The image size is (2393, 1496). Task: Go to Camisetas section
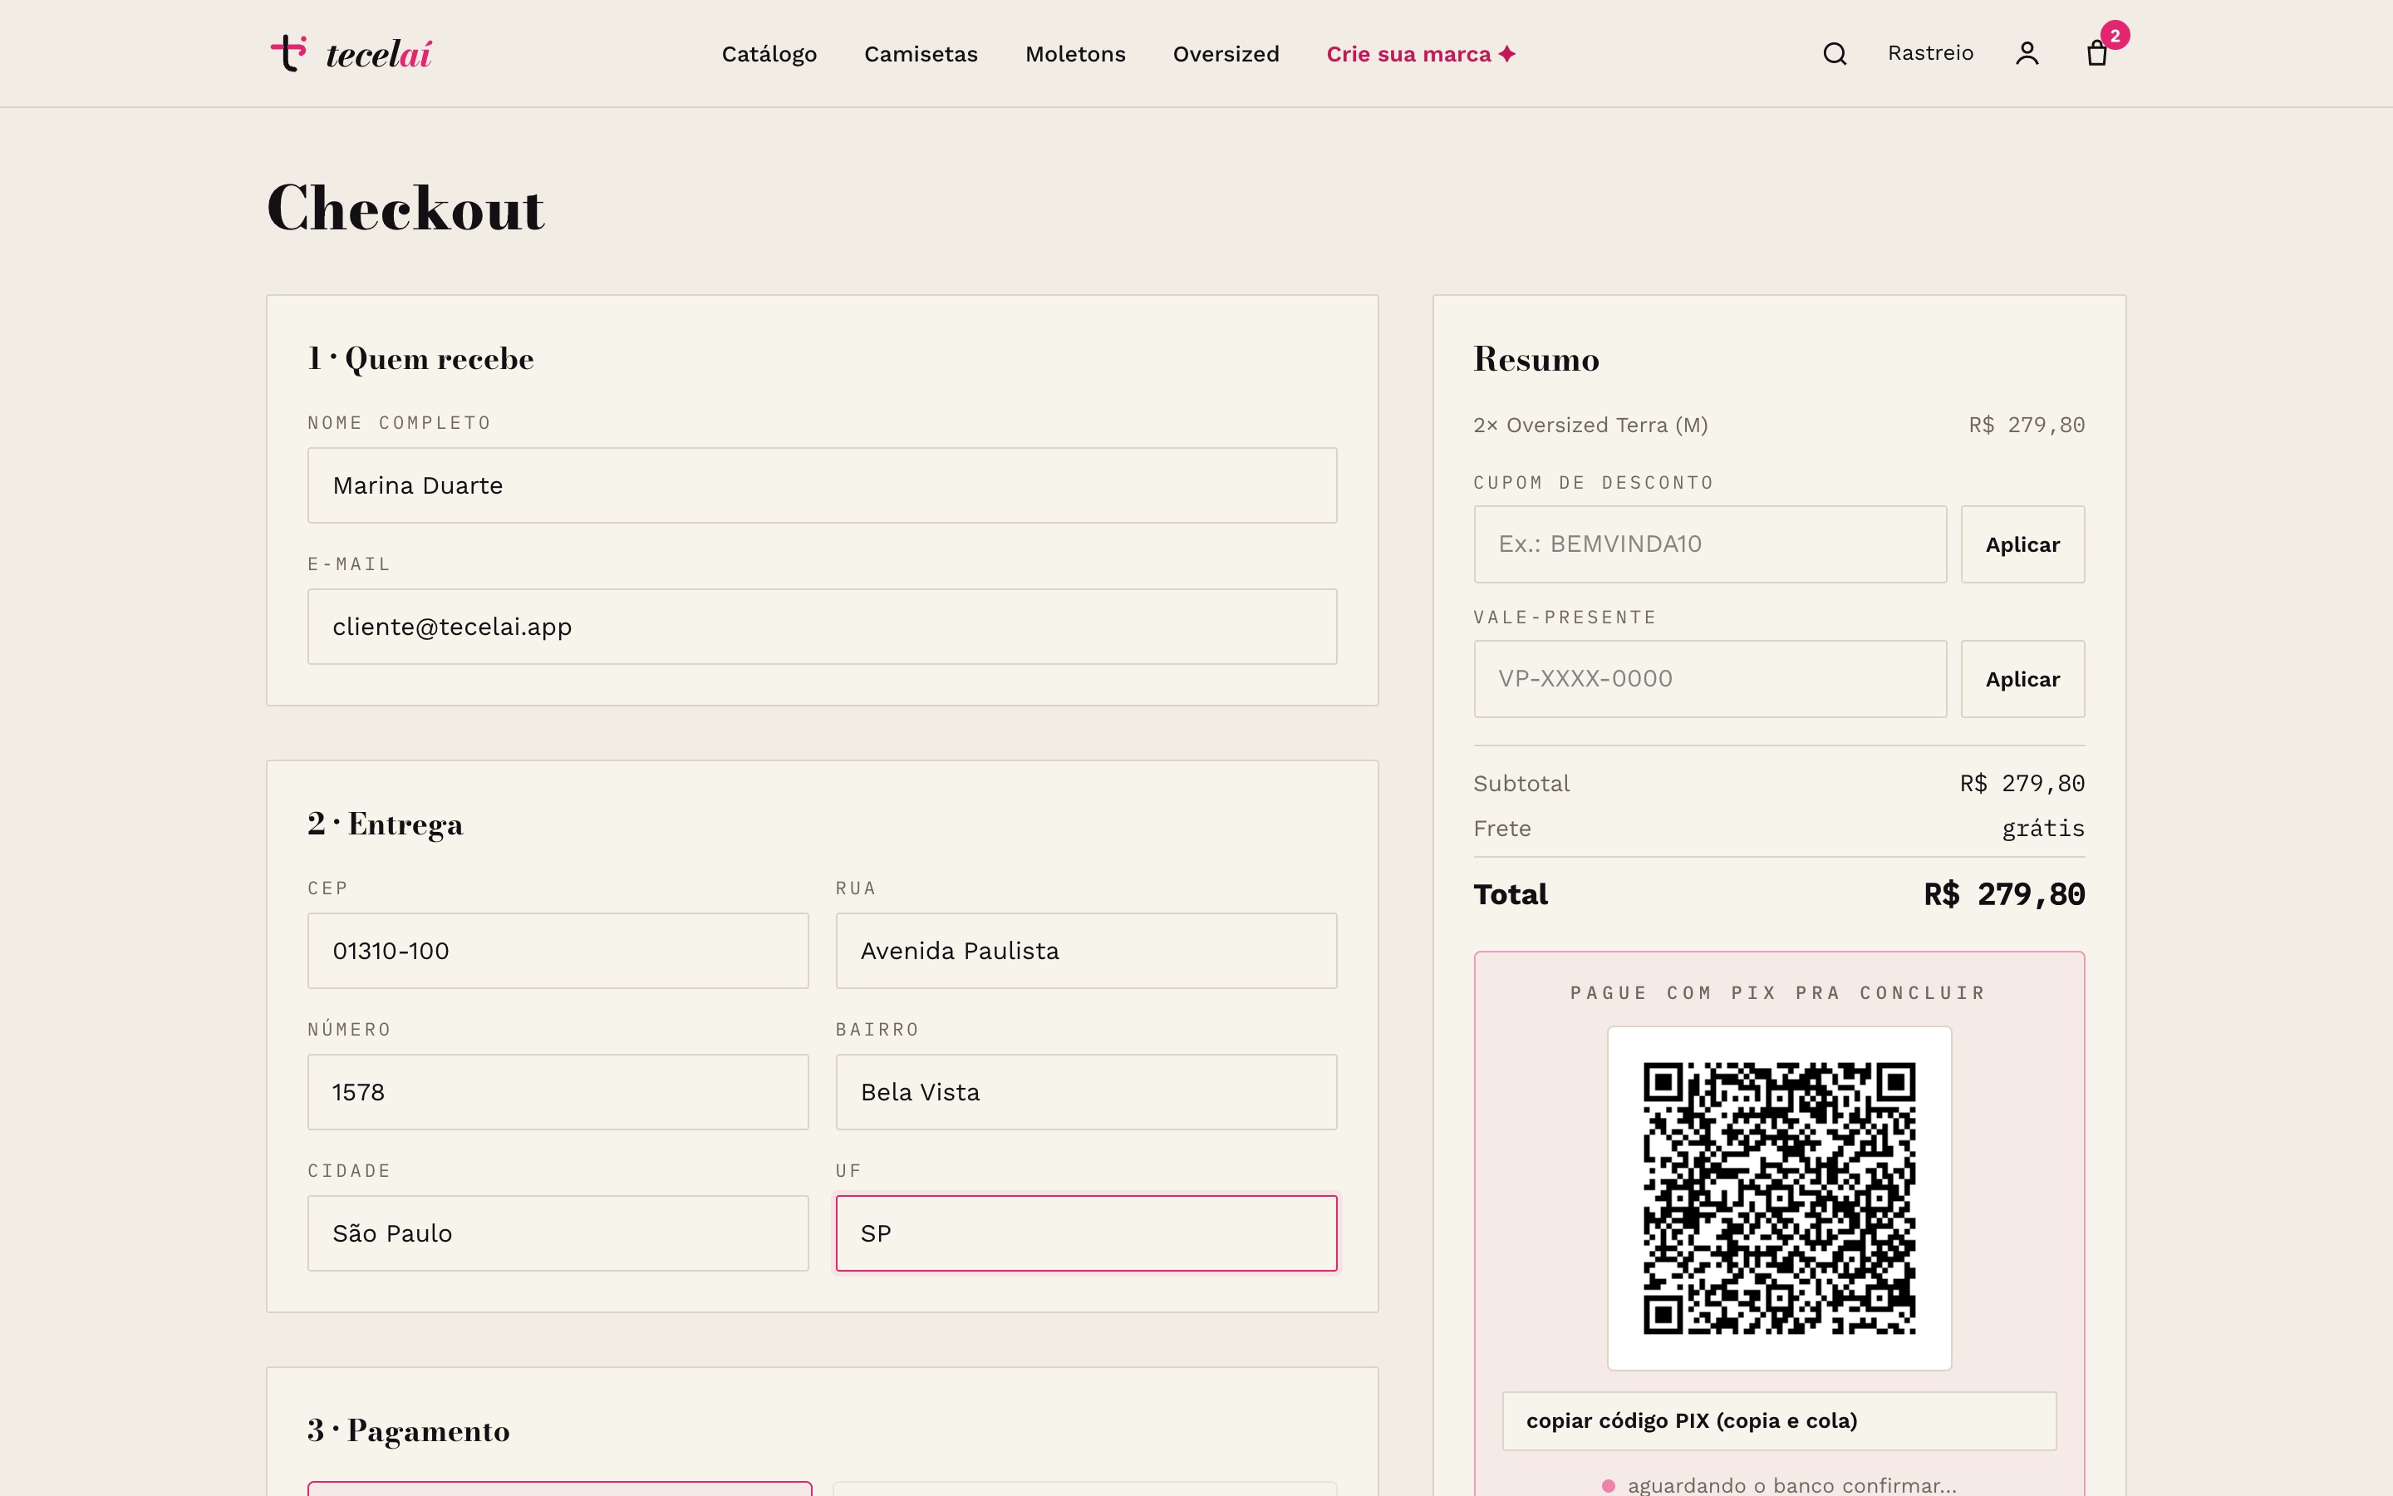[x=921, y=54]
